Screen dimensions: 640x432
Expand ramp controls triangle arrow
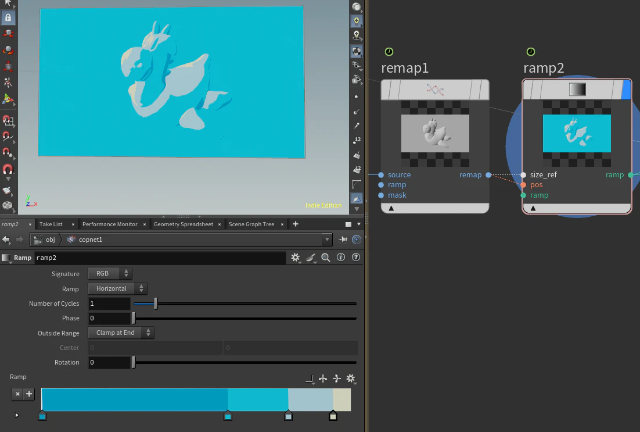click(x=17, y=415)
